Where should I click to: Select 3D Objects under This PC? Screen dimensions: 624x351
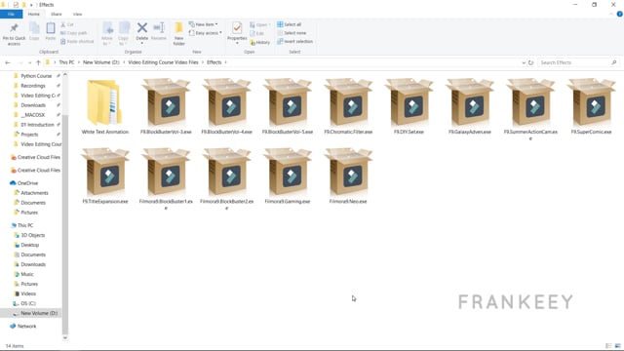click(32, 235)
